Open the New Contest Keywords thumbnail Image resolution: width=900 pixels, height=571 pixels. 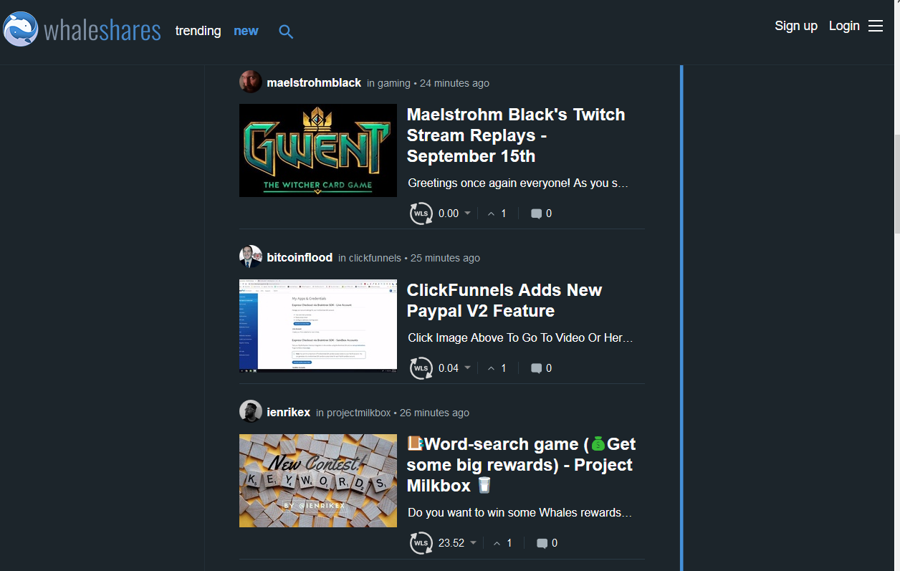click(x=318, y=481)
